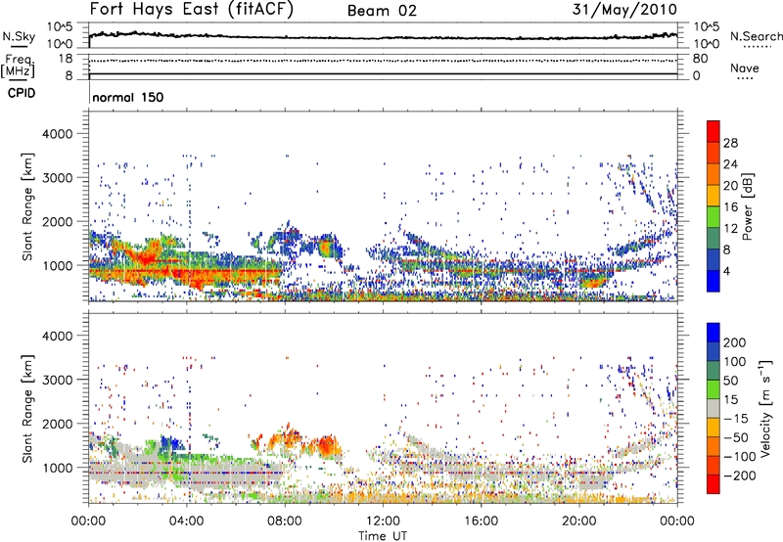Click time axis label '04:00'

186,521
